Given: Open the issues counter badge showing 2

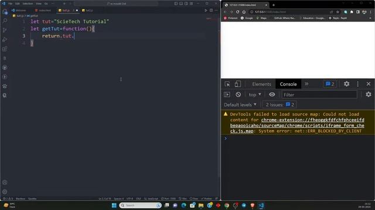Looking at the screenshot, I should (x=330, y=84).
